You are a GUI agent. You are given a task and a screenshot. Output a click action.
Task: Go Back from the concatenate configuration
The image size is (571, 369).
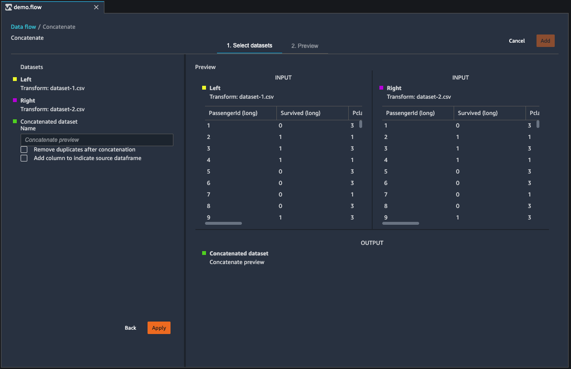coord(130,328)
